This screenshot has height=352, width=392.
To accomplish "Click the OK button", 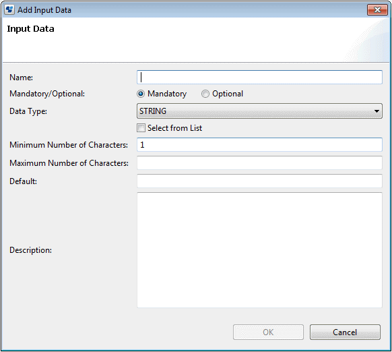I will [x=268, y=332].
